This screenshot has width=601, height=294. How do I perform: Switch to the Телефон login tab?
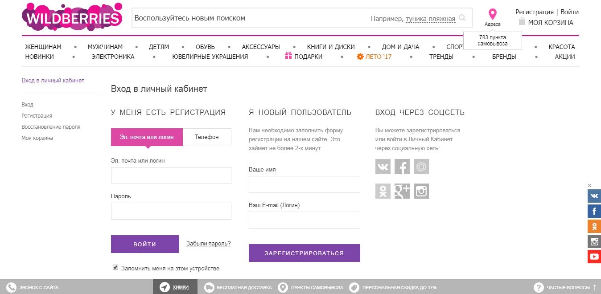[207, 137]
